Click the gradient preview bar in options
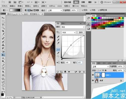The height and width of the screenshot is (99, 126). coord(15,10)
